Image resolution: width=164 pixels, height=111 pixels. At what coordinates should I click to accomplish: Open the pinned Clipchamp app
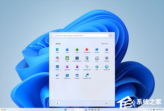[67, 68]
